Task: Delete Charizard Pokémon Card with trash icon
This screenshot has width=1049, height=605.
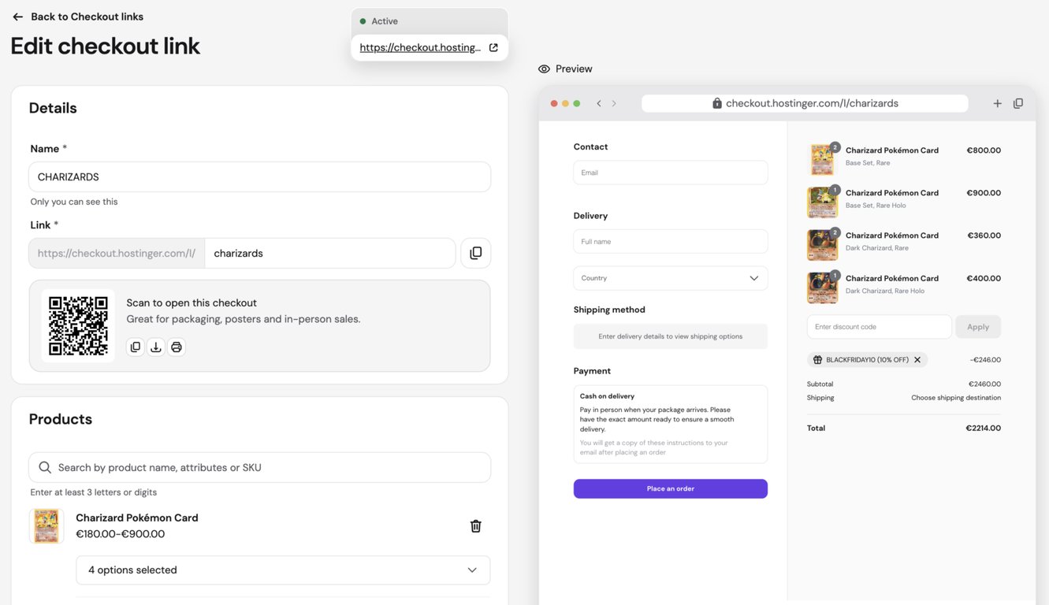Action: (476, 525)
